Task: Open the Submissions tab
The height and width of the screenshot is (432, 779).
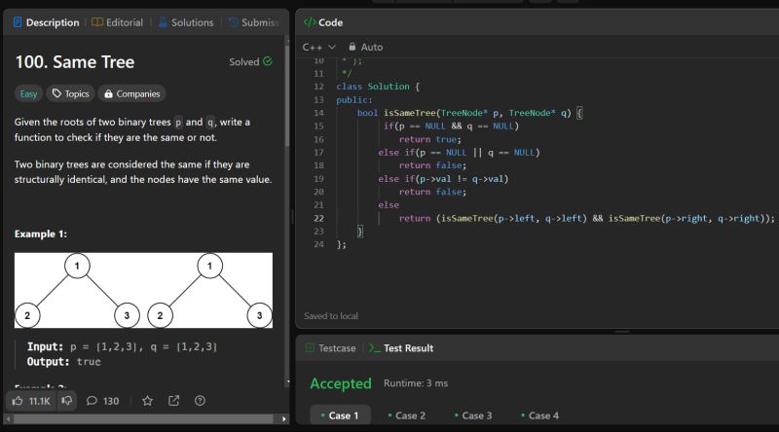Action: click(x=254, y=22)
